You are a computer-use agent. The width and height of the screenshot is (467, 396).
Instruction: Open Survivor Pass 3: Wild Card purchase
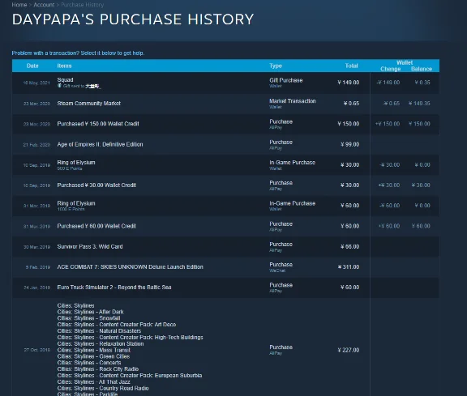[x=225, y=247]
